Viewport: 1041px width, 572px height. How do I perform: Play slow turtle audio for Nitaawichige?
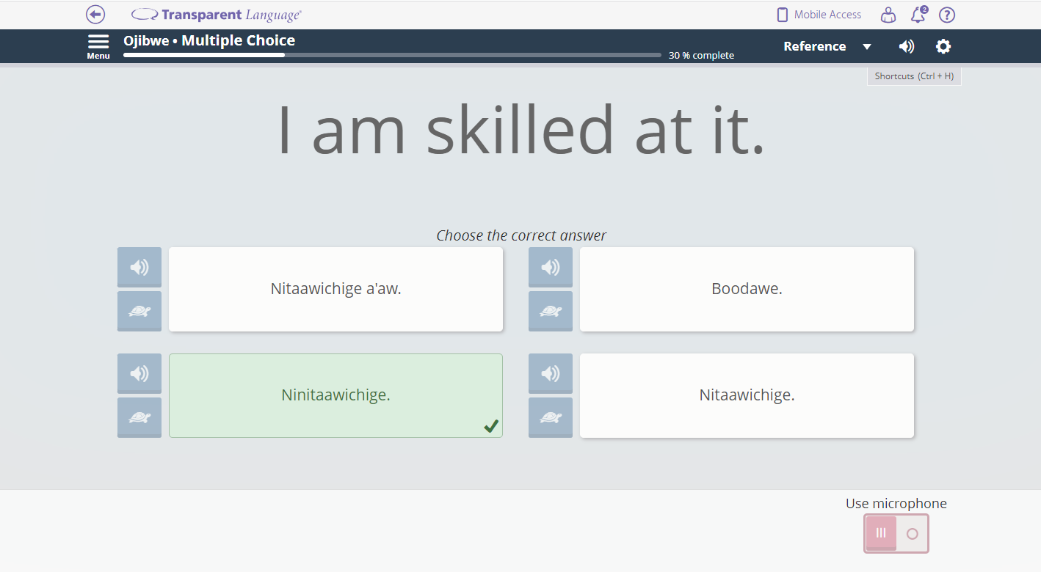(x=551, y=417)
